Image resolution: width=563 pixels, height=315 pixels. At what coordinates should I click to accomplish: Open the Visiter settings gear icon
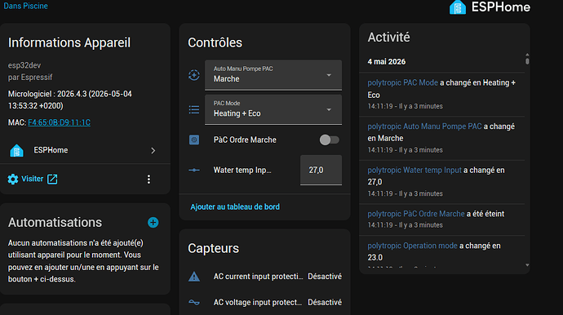(13, 180)
